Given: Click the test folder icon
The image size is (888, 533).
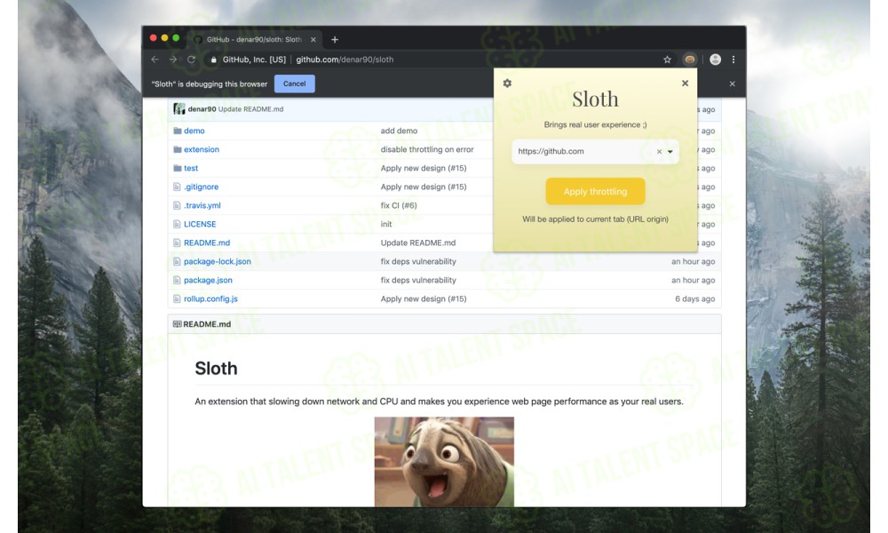Looking at the screenshot, I should point(178,168).
